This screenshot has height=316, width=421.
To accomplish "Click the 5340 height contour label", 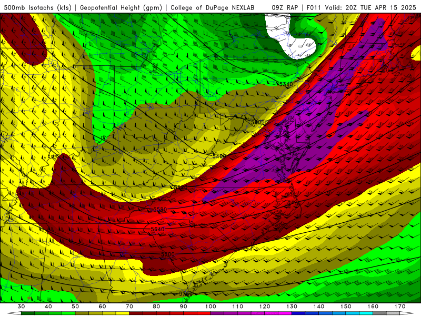I will (x=286, y=84).
